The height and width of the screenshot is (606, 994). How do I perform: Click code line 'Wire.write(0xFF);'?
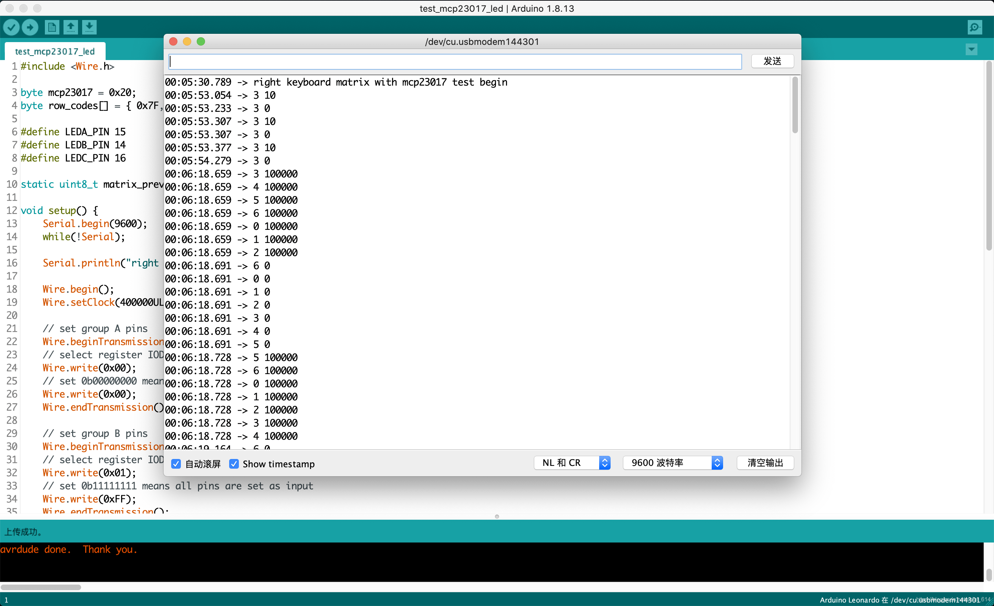89,499
